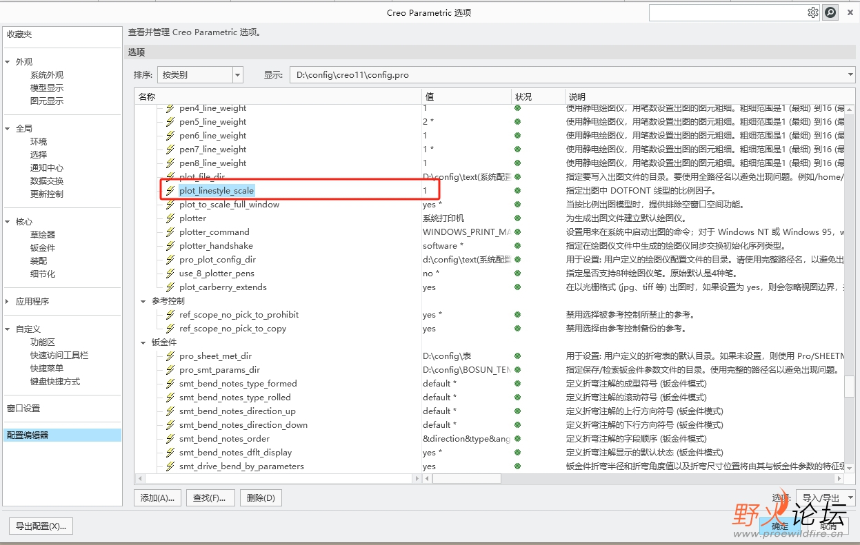Click the 确定 button
The image size is (860, 545).
(780, 526)
